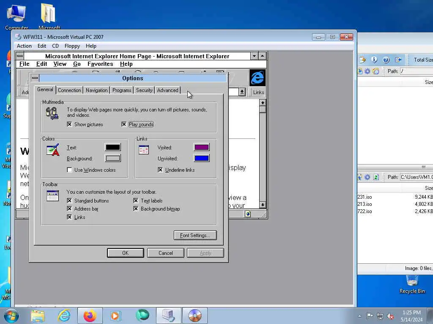Switch to the Advanced tab

167,90
